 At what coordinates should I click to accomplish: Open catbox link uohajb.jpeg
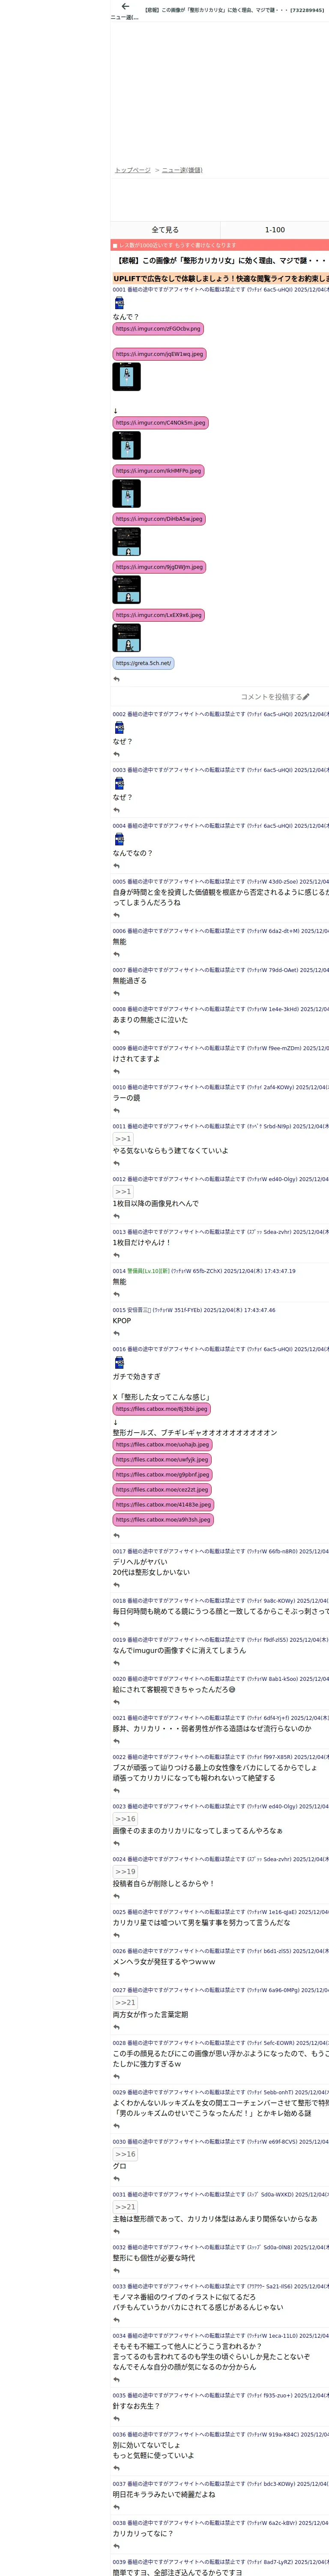162,1445
